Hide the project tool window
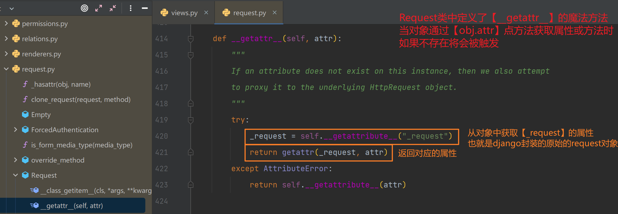618x214 pixels. (145, 8)
